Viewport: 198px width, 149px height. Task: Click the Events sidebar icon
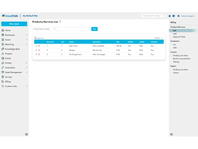[x=3, y=58]
